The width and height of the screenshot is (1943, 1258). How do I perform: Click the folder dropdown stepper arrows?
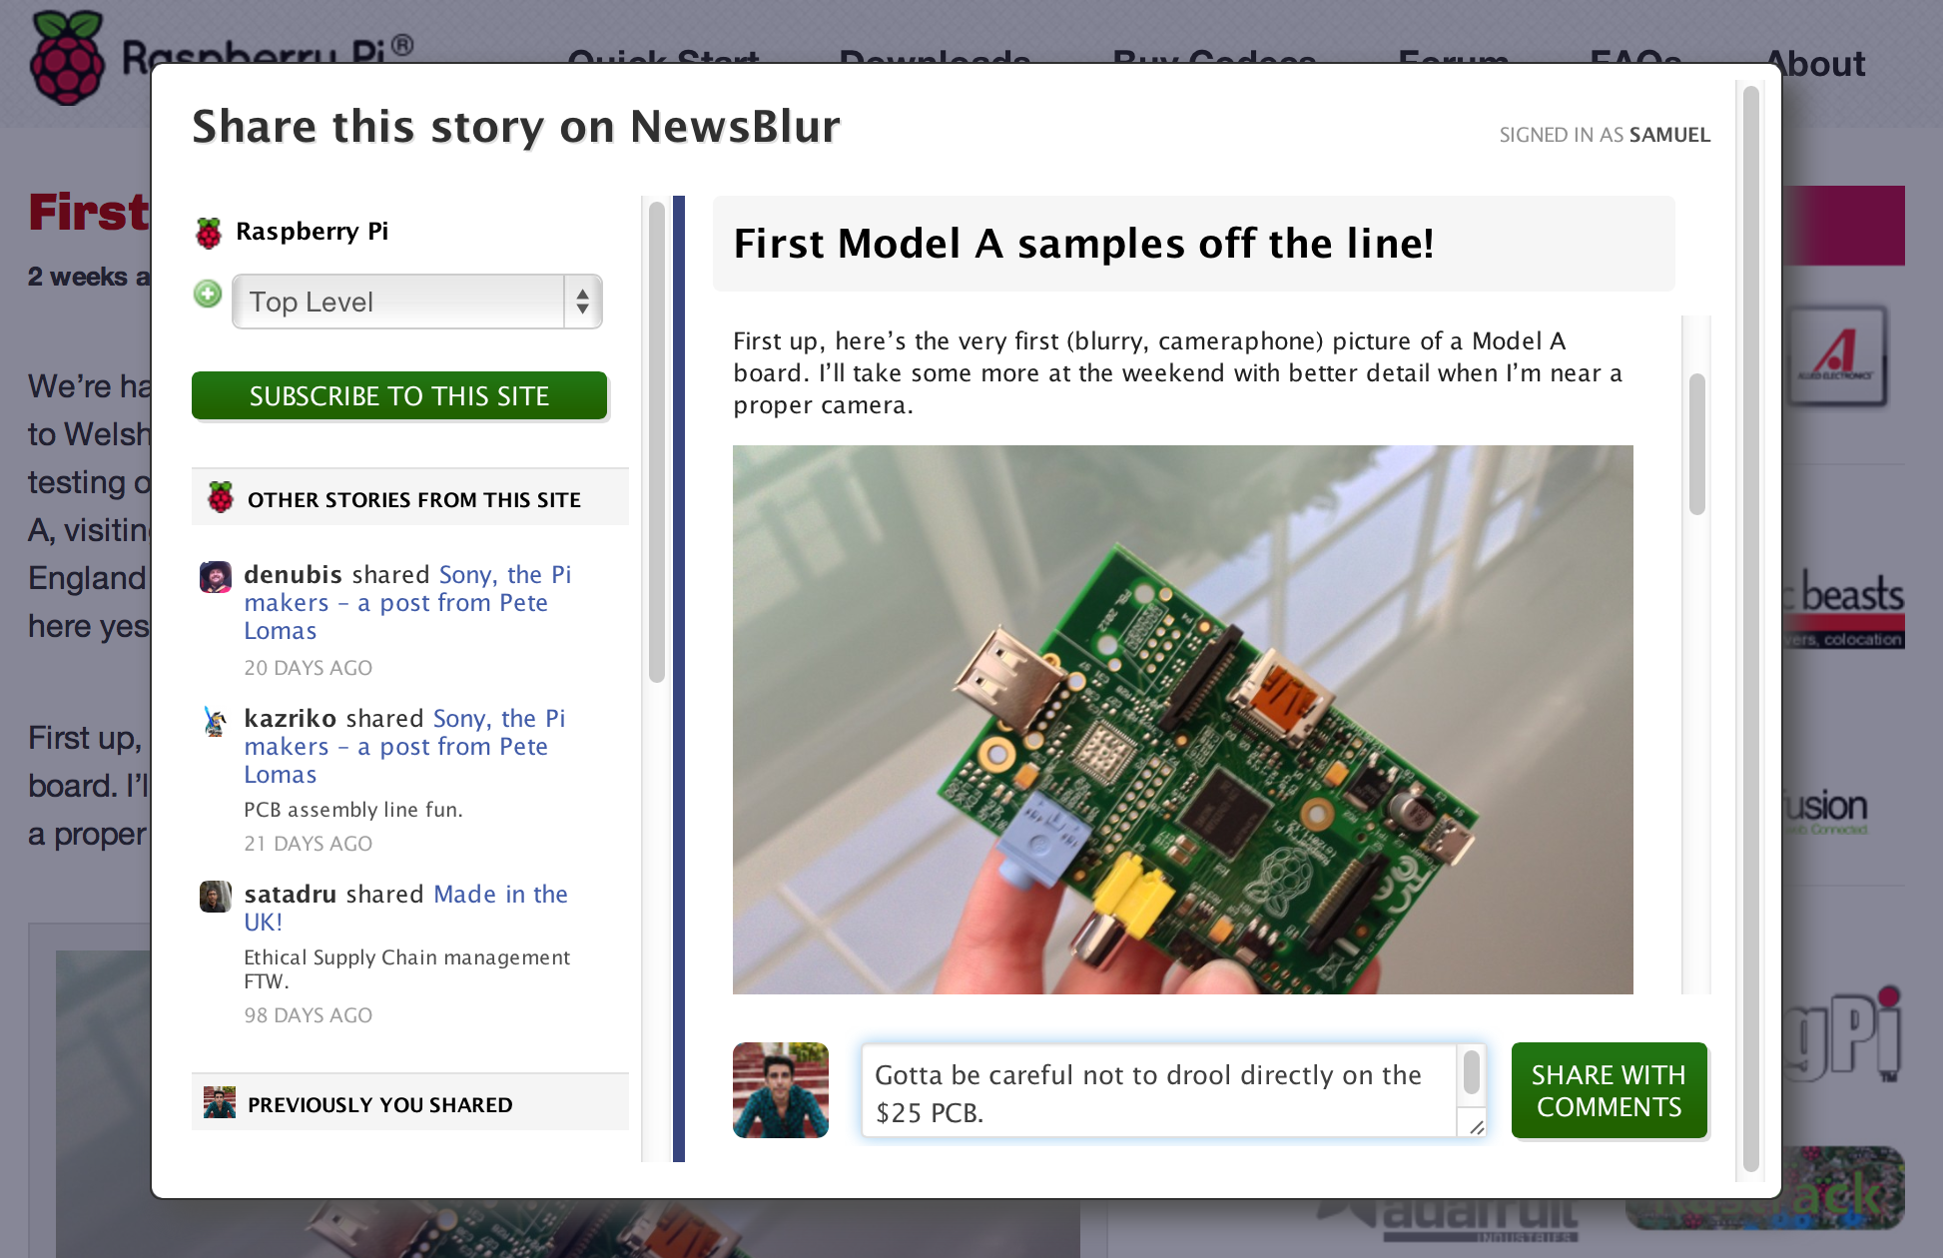(x=582, y=302)
